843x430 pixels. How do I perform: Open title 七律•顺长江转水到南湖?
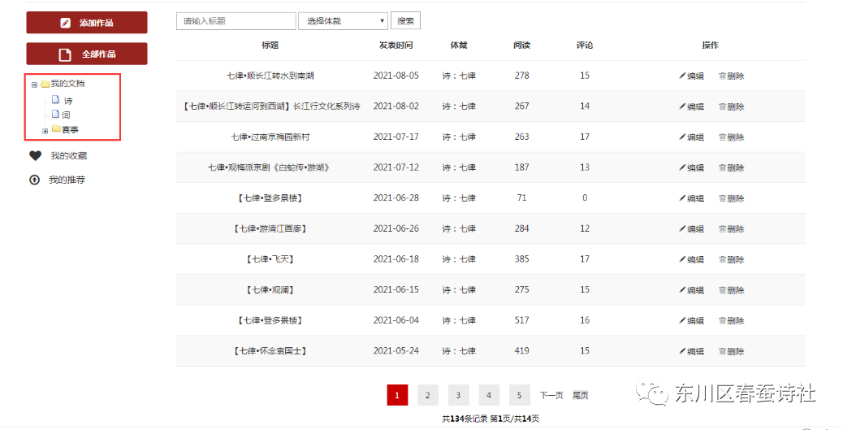tap(270, 76)
